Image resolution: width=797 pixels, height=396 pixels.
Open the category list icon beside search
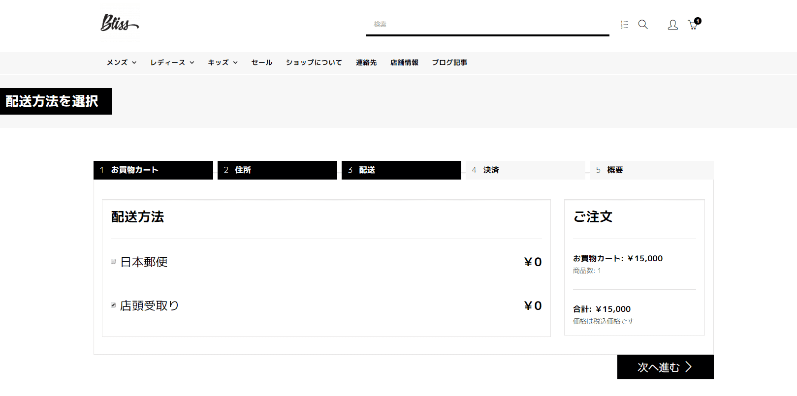(x=625, y=25)
